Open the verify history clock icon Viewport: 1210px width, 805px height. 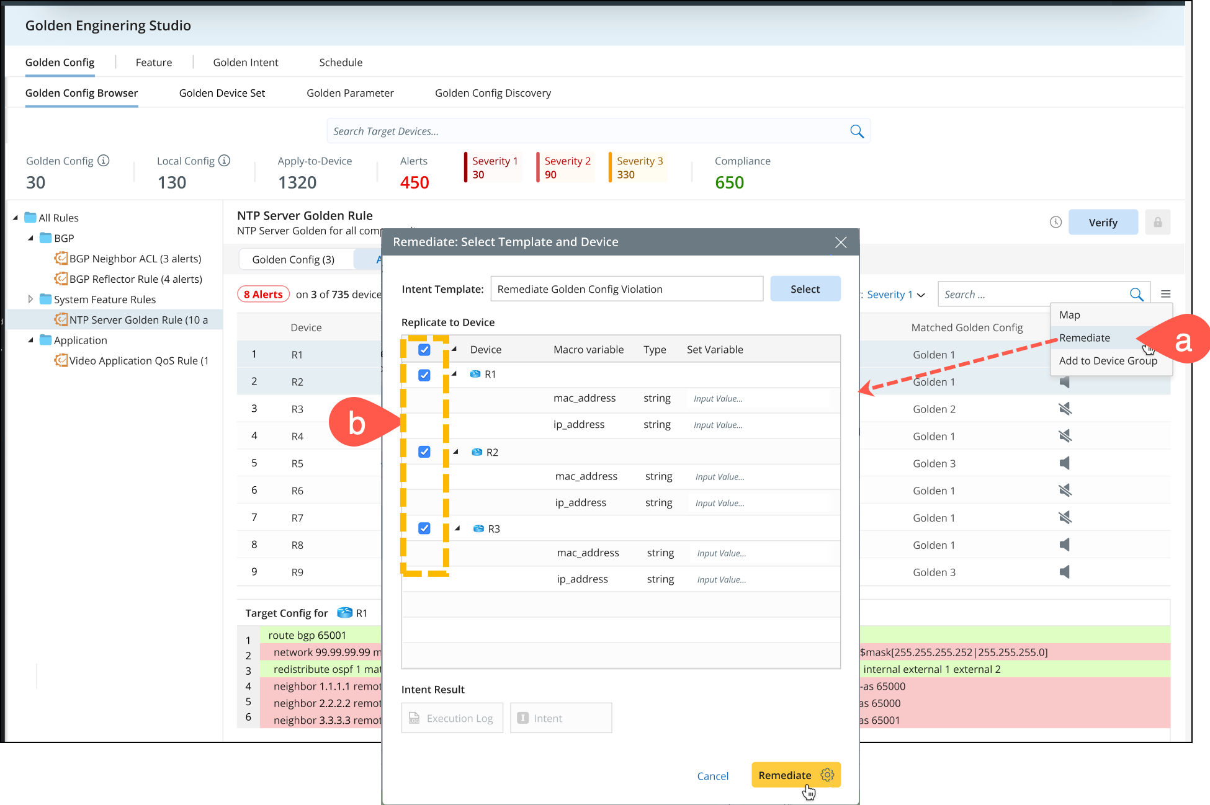1055,222
